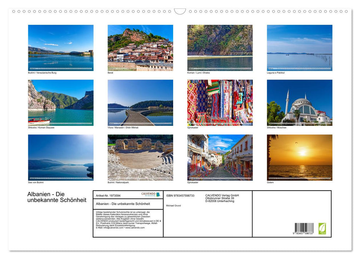Click the info@calvendo.com email link
The height and width of the screenshot is (259, 360).
tap(115, 228)
